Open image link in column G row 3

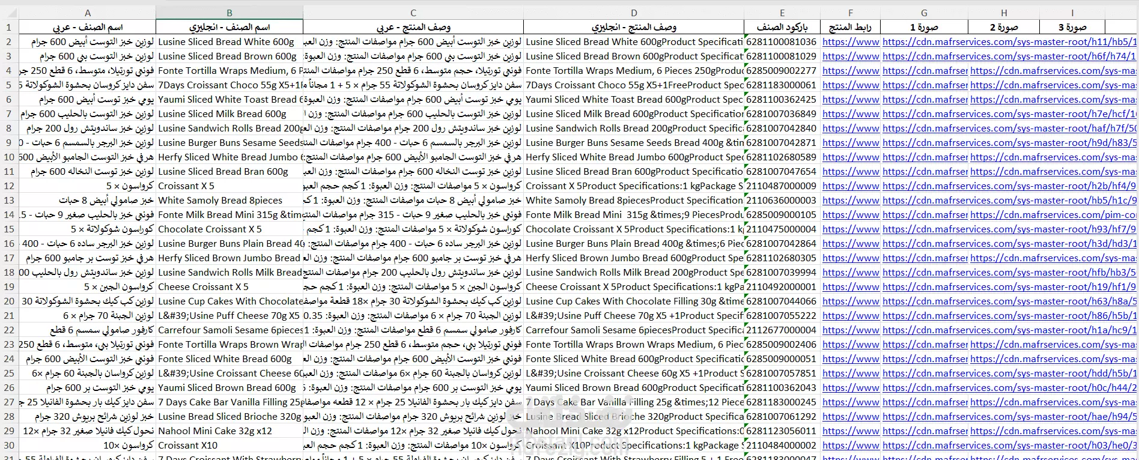coord(924,56)
